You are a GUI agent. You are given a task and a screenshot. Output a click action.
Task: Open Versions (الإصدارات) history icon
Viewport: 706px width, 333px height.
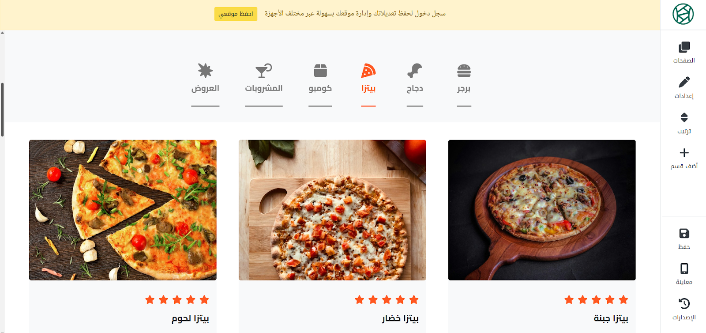pos(684,304)
